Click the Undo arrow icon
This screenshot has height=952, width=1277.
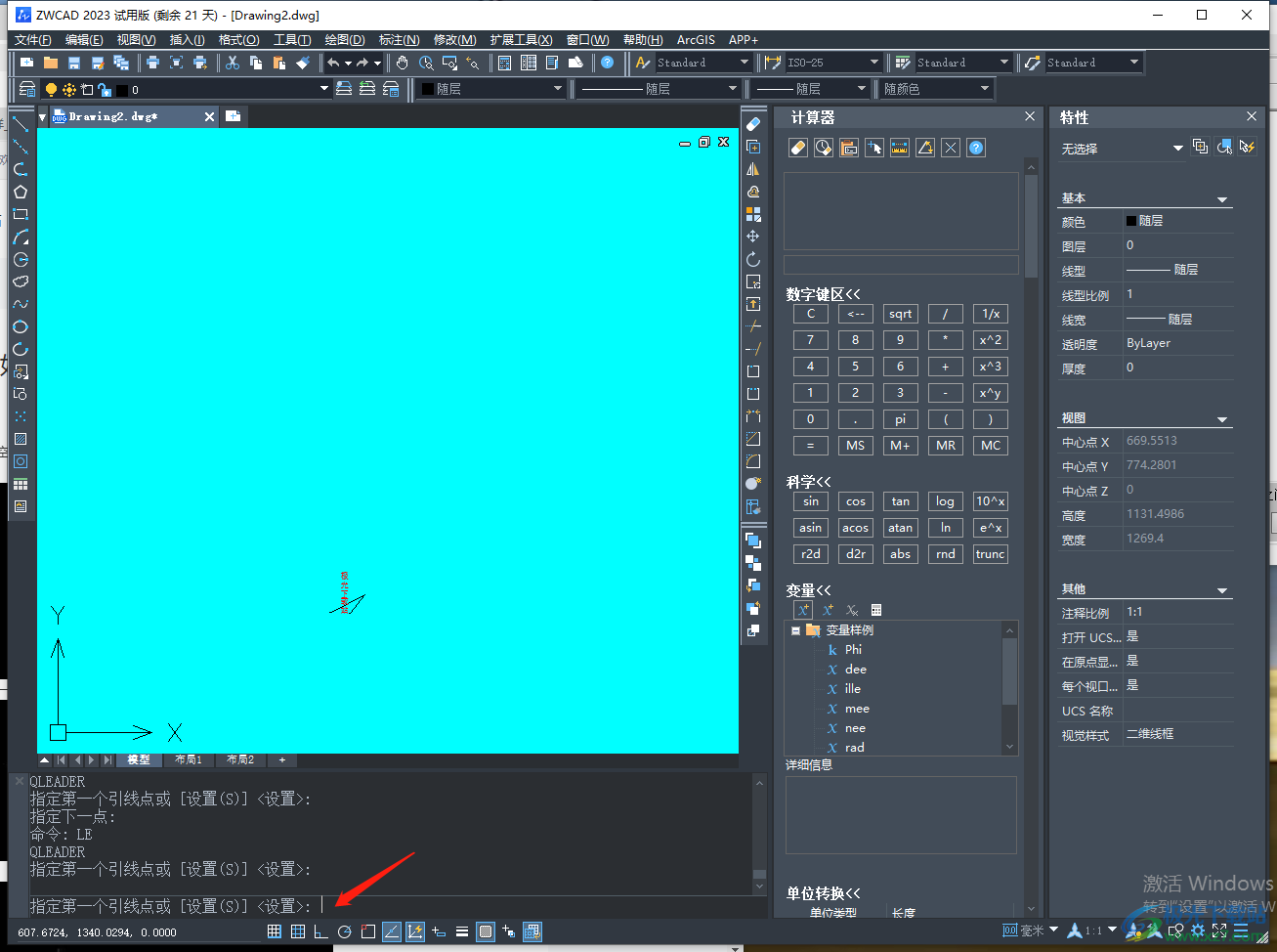coord(333,63)
